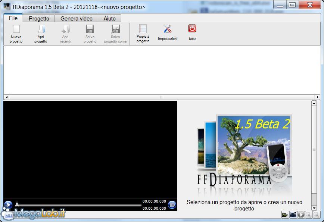
Task: Click the camera snapshot icon in preview
Action: [172, 204]
